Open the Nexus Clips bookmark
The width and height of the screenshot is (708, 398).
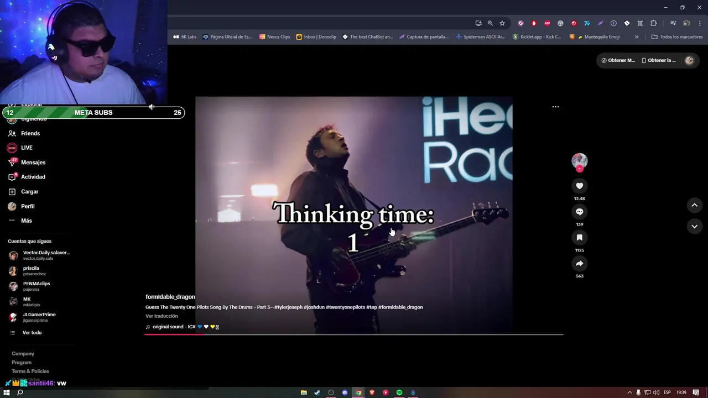point(274,37)
